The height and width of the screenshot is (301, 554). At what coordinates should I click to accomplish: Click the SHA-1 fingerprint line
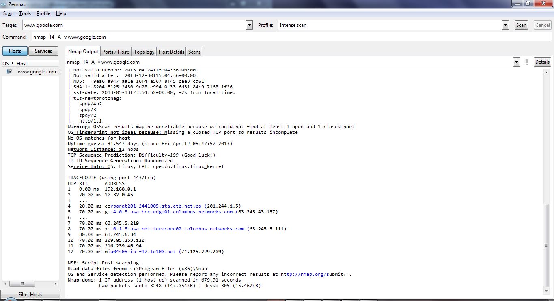click(150, 87)
